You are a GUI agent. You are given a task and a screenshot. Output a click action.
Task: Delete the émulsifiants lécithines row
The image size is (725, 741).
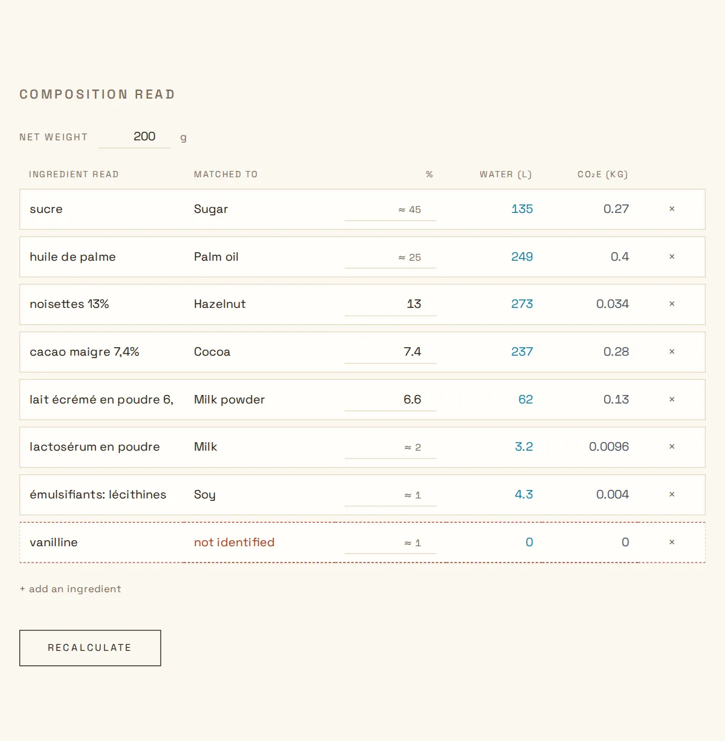pyautogui.click(x=672, y=495)
